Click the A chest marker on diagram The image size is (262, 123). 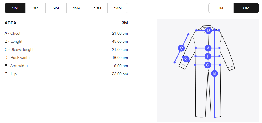(x=208, y=48)
